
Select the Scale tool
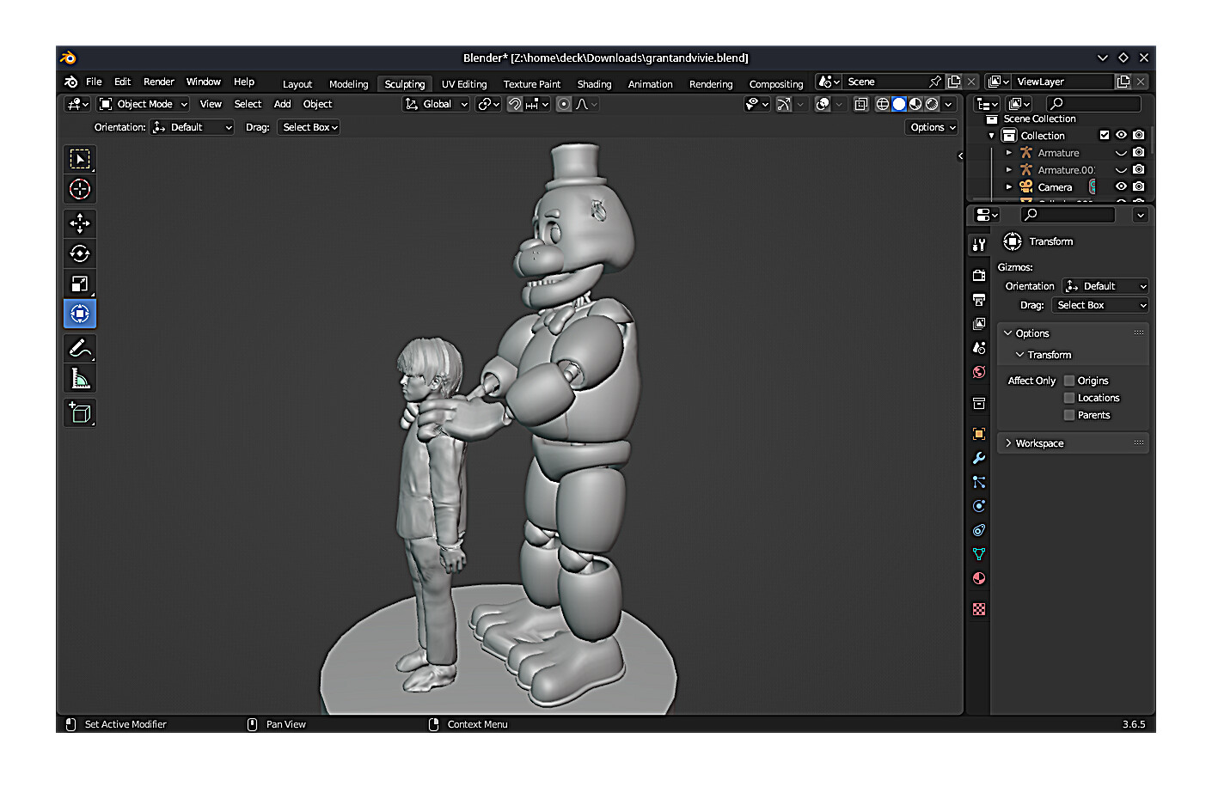pos(80,284)
